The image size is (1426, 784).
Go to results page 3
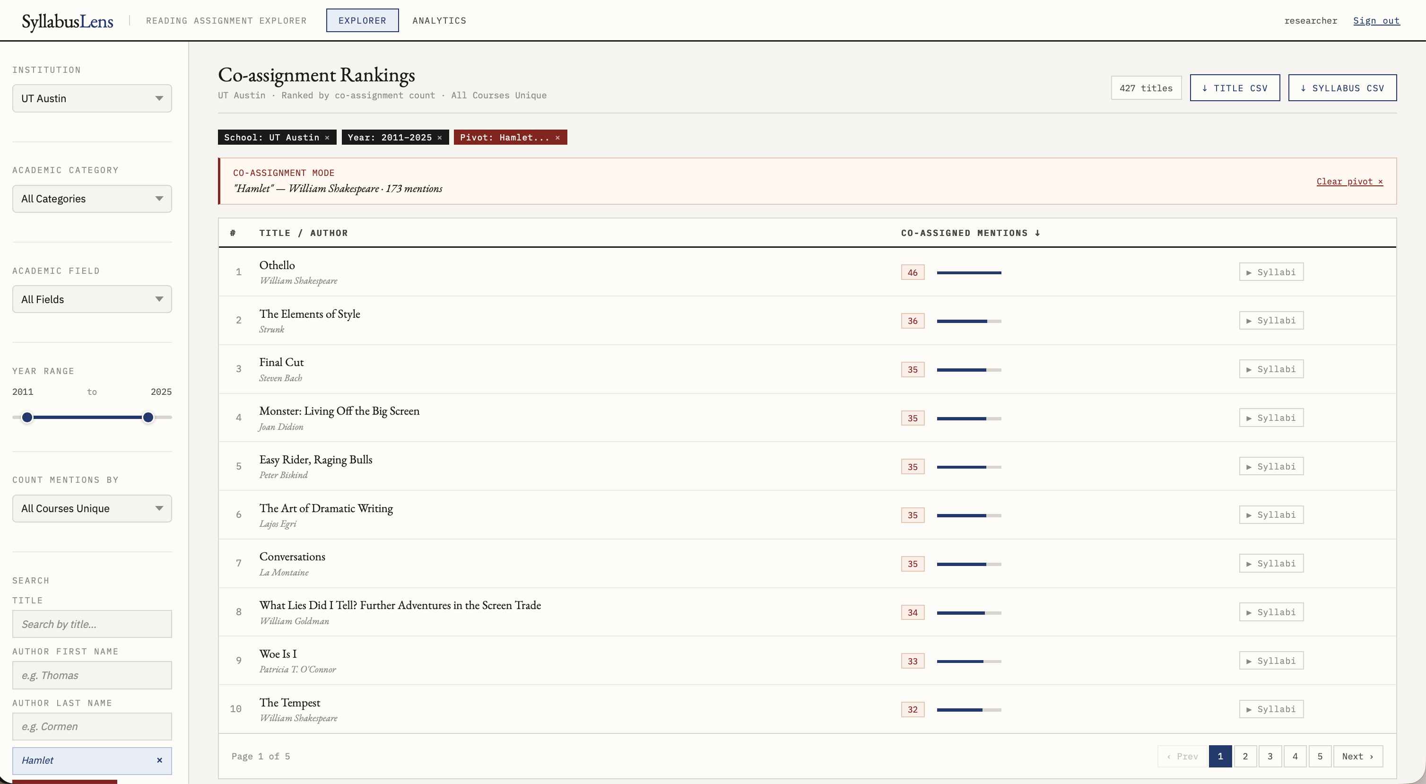pos(1270,756)
